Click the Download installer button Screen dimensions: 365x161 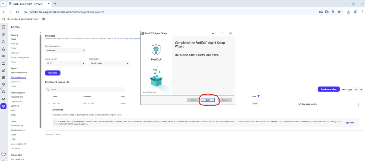[53, 73]
